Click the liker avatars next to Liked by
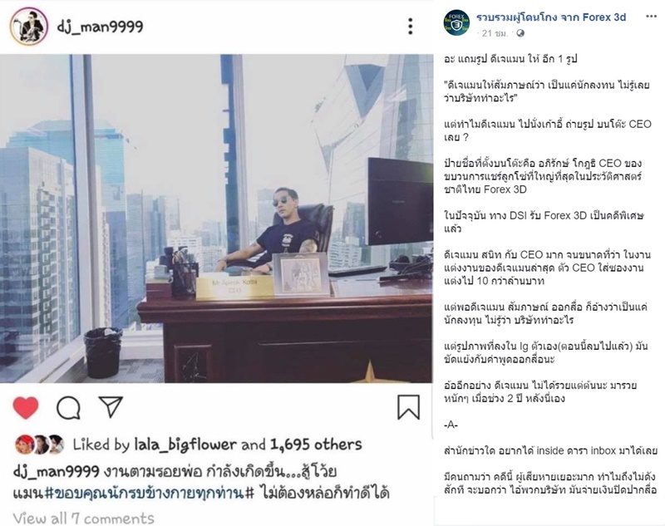Viewport: 665px width, 526px height. [x=39, y=445]
